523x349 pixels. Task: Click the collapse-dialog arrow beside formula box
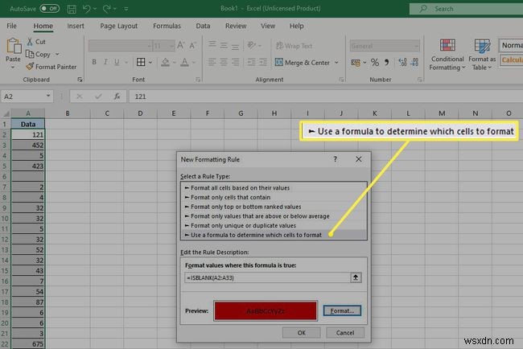356,277
